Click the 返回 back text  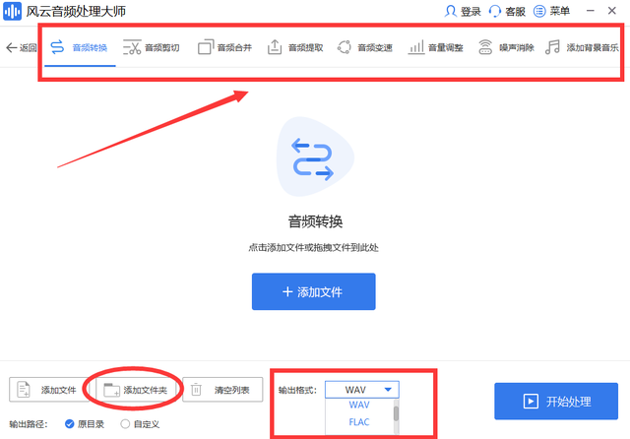pos(29,48)
